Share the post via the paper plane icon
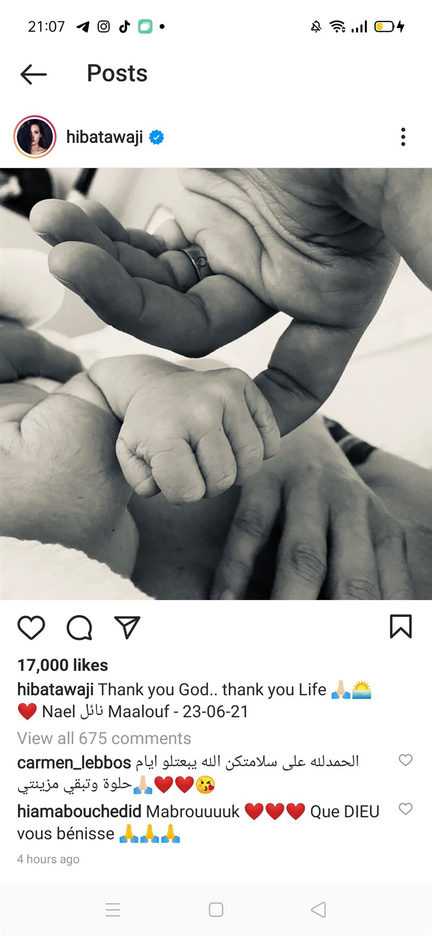 pos(127,627)
